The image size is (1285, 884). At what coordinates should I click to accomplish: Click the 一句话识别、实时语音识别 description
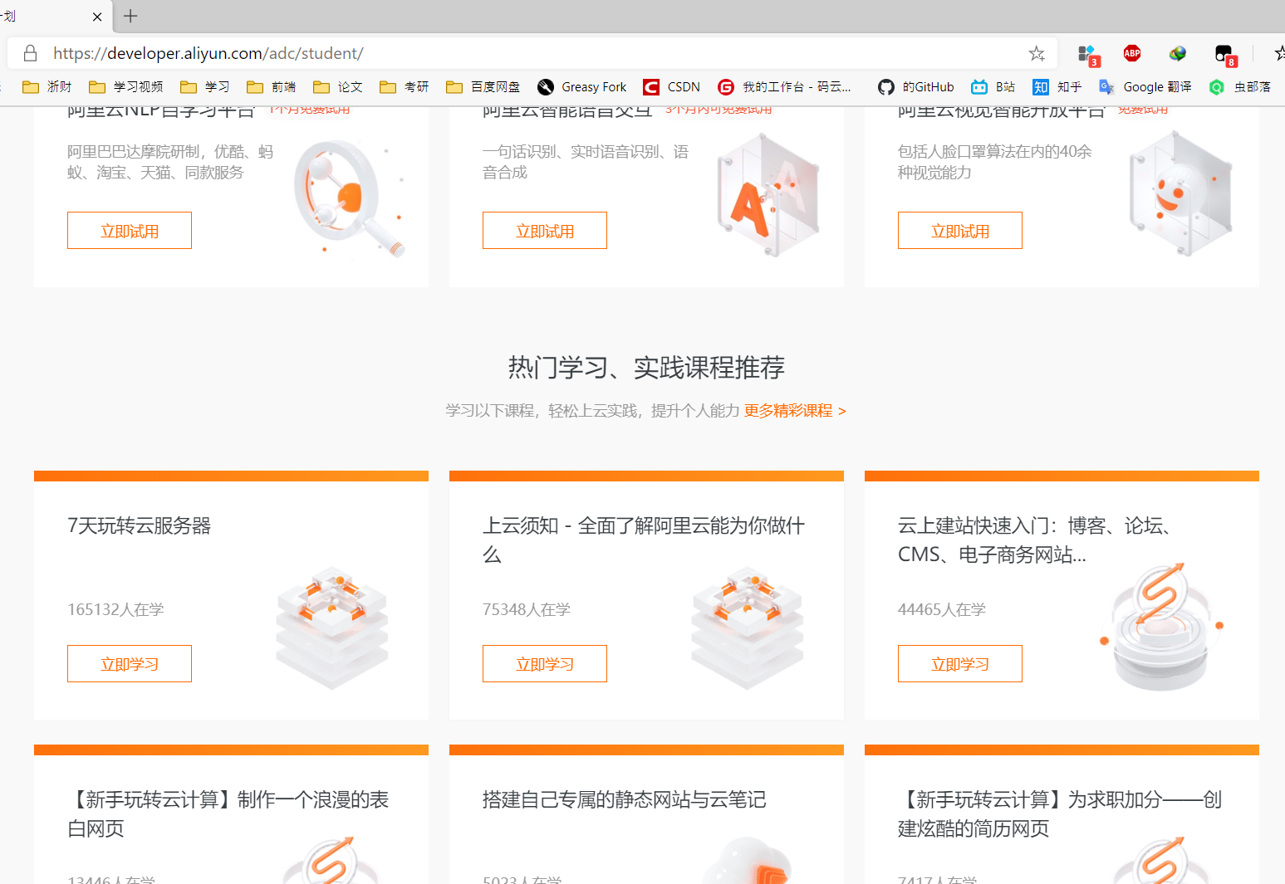[x=586, y=162]
